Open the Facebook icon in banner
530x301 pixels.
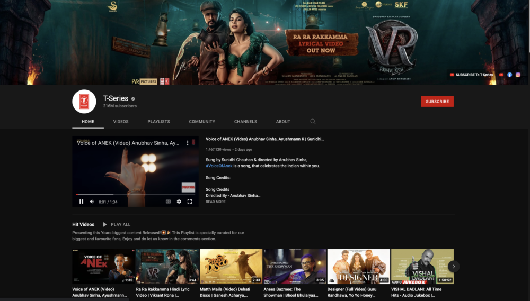tap(509, 75)
